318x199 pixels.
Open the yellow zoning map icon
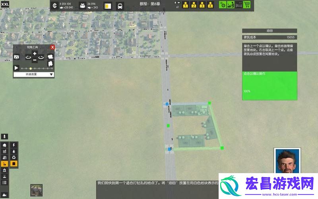(x=108, y=6)
